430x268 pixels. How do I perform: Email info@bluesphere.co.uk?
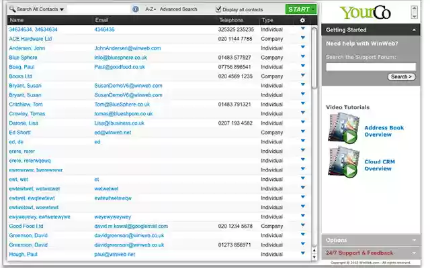pyautogui.click(x=121, y=58)
